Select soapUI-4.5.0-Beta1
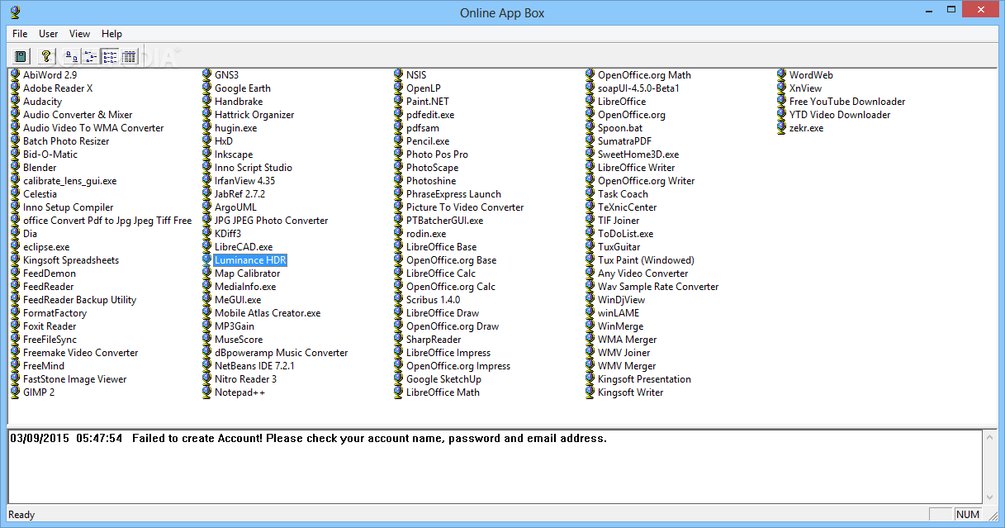1005x528 pixels. tap(638, 88)
